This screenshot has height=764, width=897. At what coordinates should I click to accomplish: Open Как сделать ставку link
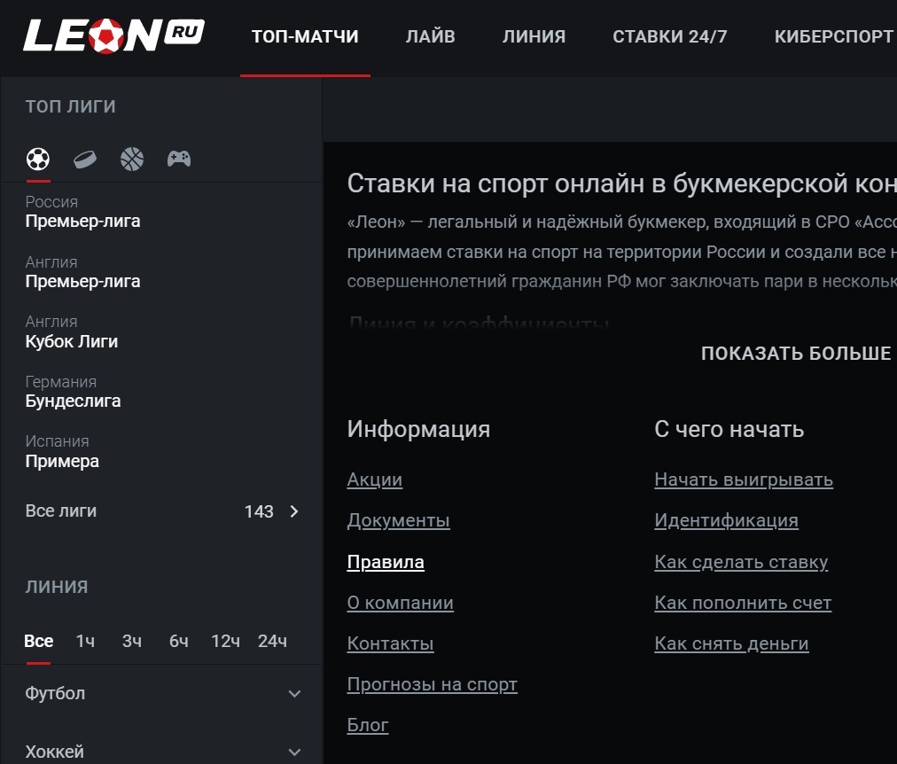[741, 562]
